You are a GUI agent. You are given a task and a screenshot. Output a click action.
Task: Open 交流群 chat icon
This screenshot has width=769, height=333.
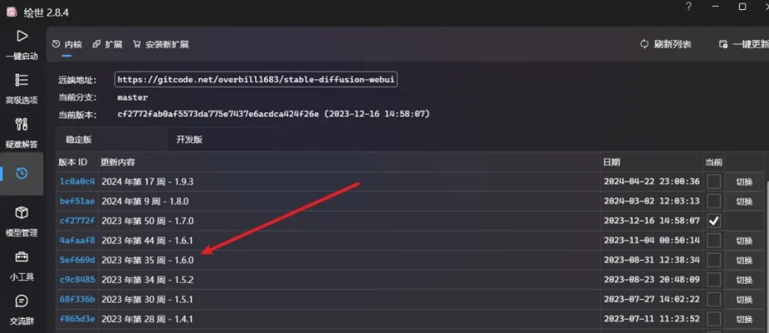coord(22,301)
